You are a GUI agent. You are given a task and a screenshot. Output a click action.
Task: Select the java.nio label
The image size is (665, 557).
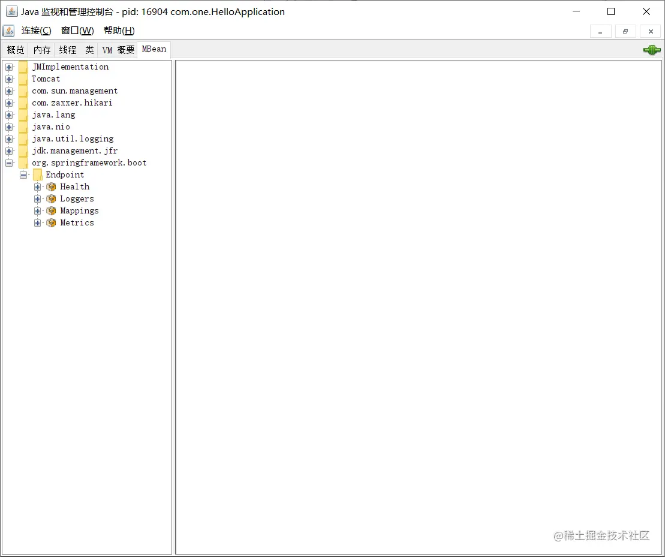(51, 127)
